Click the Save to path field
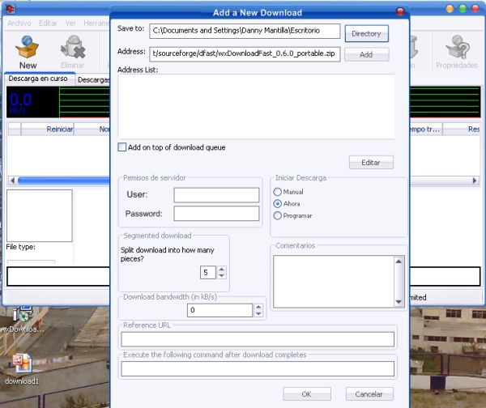 [x=245, y=31]
